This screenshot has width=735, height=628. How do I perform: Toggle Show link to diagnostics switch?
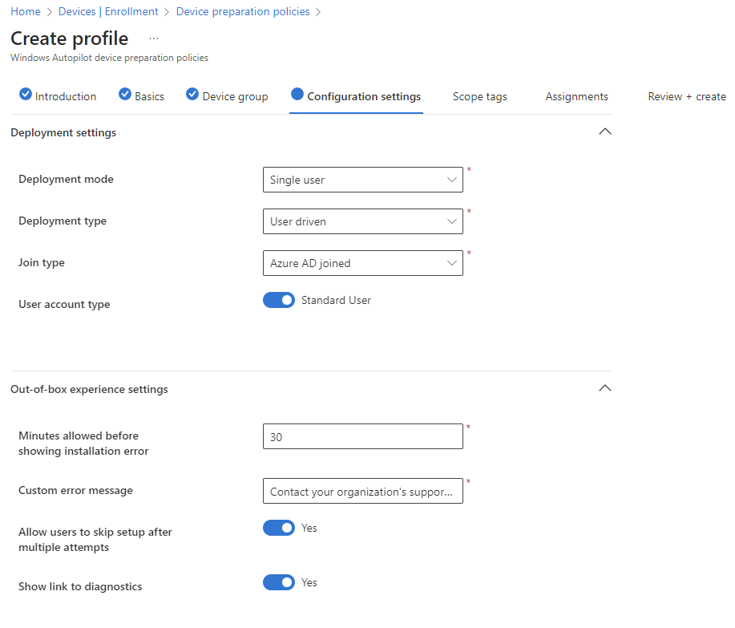click(279, 582)
